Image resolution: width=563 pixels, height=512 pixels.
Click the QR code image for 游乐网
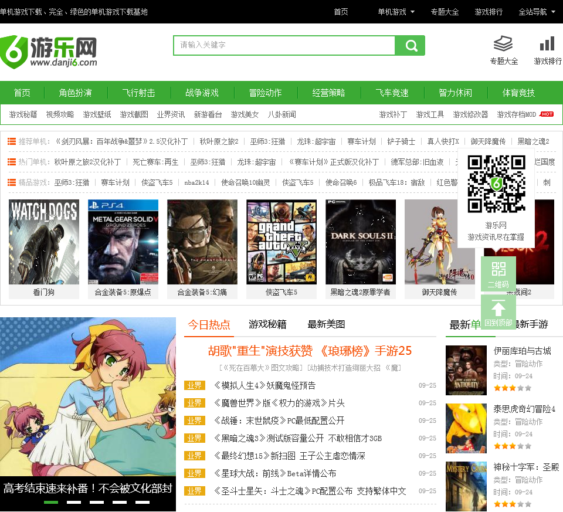(x=496, y=184)
